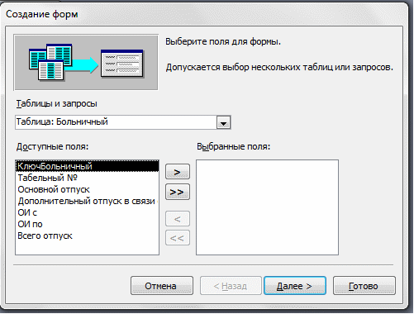The width and height of the screenshot is (414, 314).
Task: Remove all fields with double left arrow
Action: click(178, 238)
